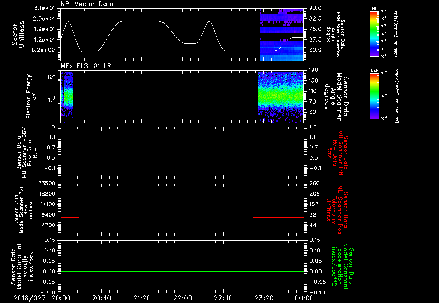Click the '4700' scanner position tick label

click(49, 225)
